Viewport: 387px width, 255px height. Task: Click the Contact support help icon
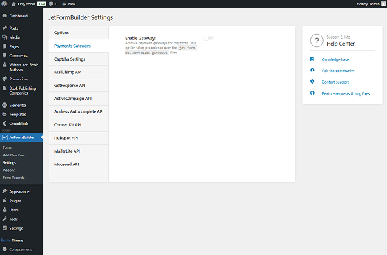(312, 82)
